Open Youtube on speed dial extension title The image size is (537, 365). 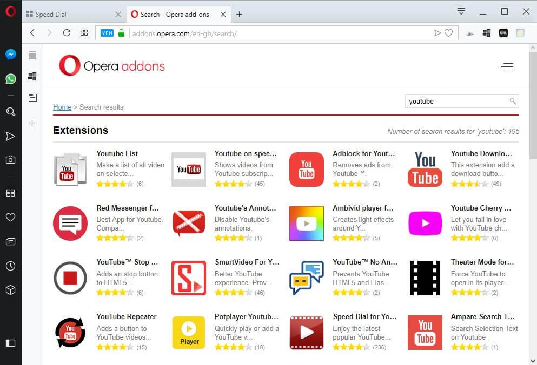click(246, 153)
